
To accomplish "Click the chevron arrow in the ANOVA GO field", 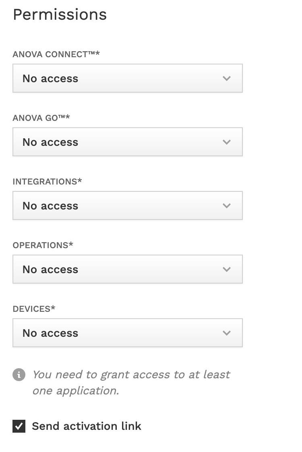I will click(227, 142).
